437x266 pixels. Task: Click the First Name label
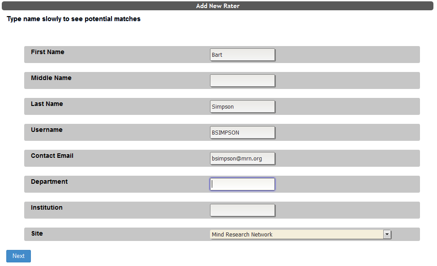(x=47, y=52)
